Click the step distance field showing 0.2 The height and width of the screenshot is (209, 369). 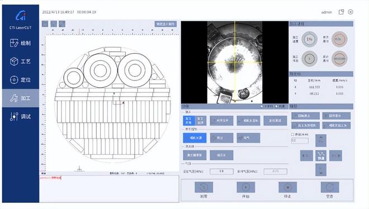click(x=300, y=141)
